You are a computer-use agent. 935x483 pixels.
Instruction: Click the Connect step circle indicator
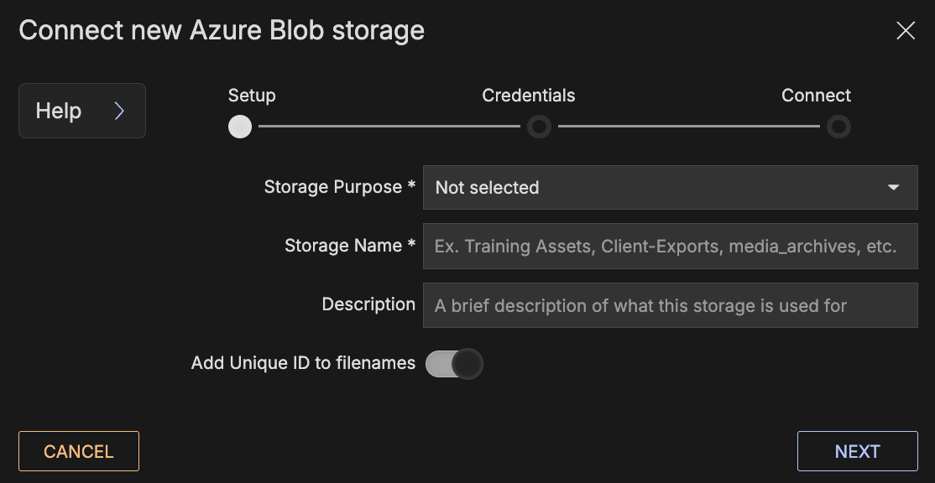[838, 127]
